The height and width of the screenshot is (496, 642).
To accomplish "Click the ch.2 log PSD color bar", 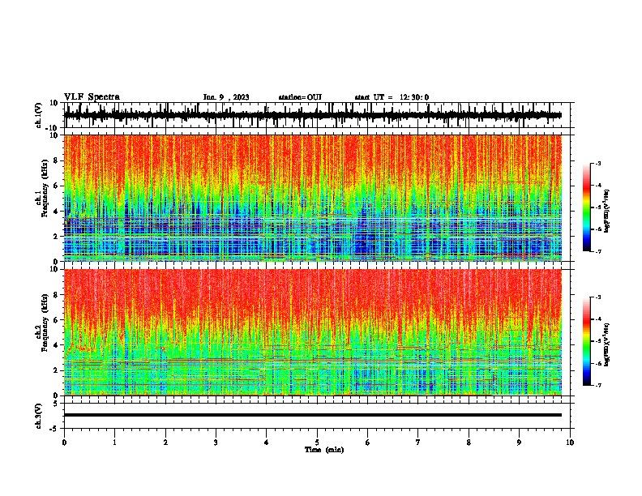I will click(x=587, y=341).
